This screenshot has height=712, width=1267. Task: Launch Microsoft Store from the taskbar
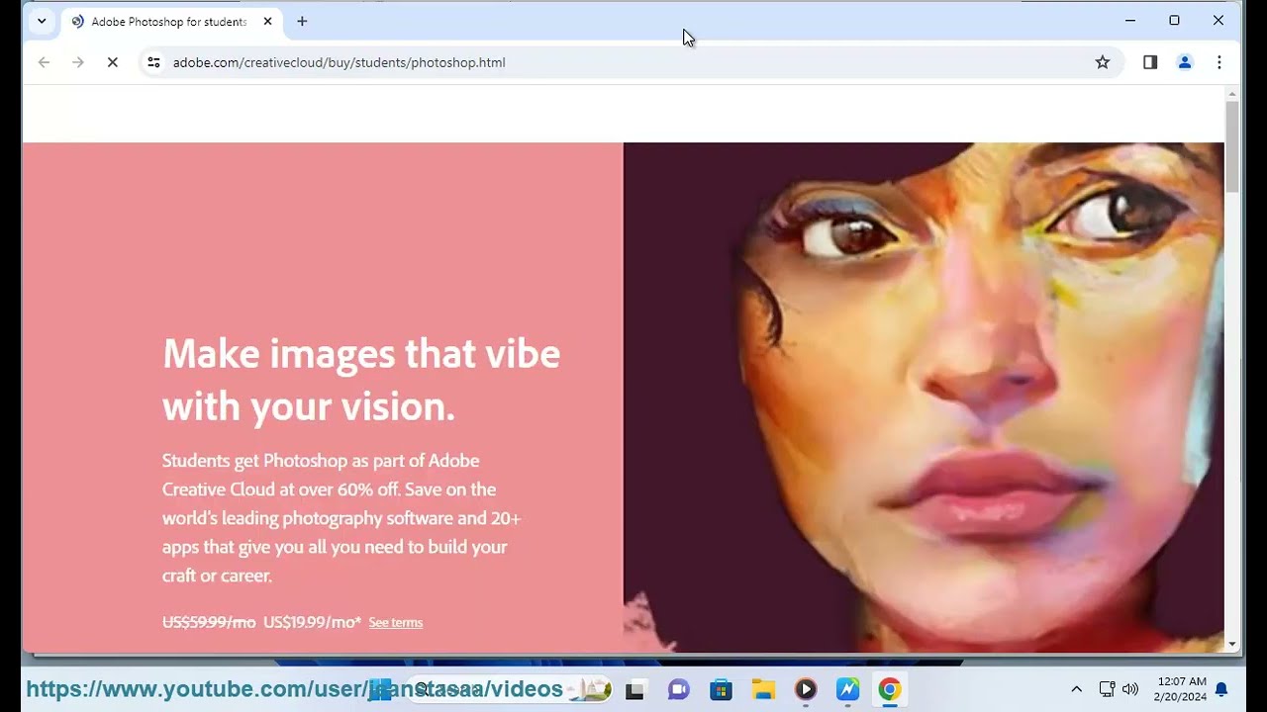click(721, 690)
